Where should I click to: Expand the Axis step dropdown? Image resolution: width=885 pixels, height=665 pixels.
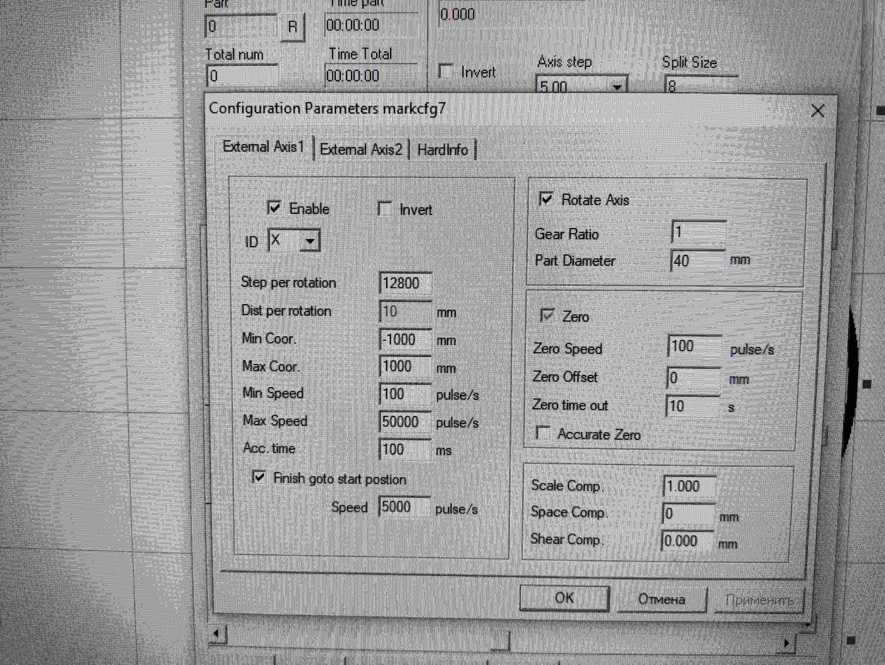pyautogui.click(x=617, y=87)
